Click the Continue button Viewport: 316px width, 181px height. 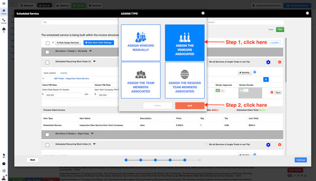(301, 160)
